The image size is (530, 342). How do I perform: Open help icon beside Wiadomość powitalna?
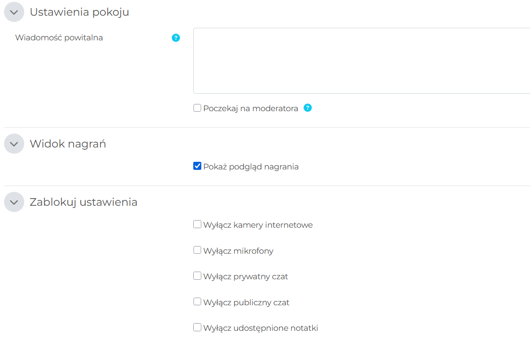point(176,38)
